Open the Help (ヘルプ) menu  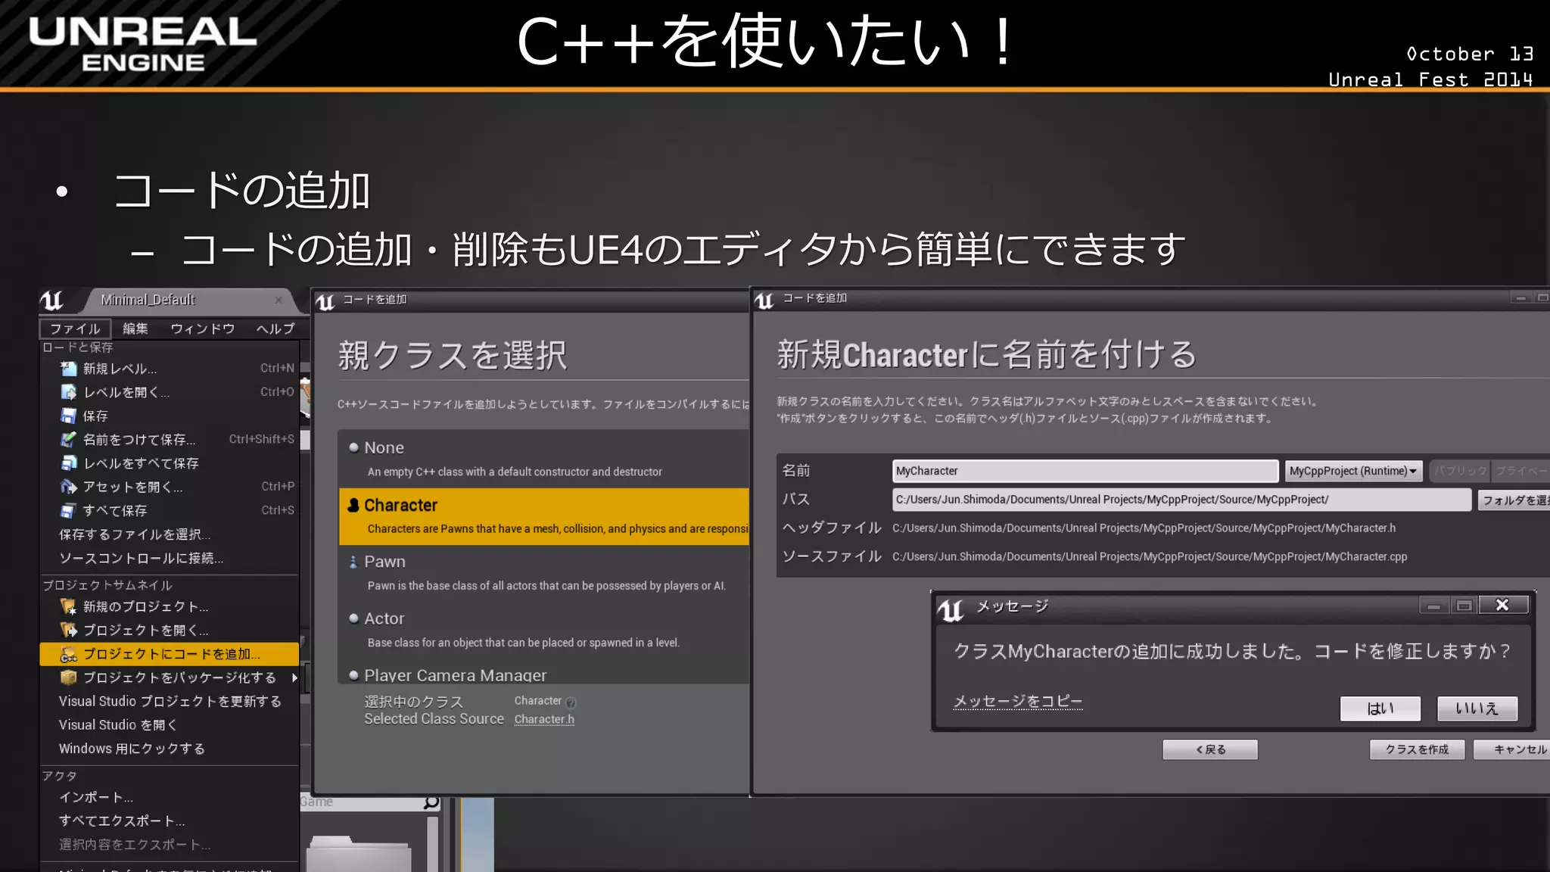pyautogui.click(x=275, y=329)
